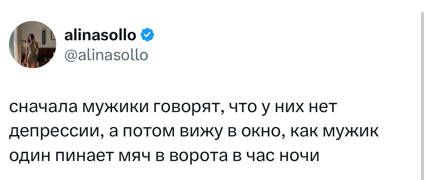Open the alinasollo profile avatar photo
The width and height of the screenshot is (427, 180).
tap(33, 45)
